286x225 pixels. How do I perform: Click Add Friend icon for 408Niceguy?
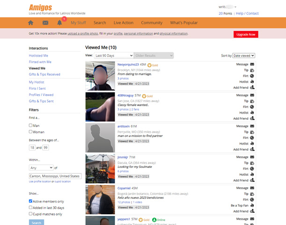tap(252, 118)
